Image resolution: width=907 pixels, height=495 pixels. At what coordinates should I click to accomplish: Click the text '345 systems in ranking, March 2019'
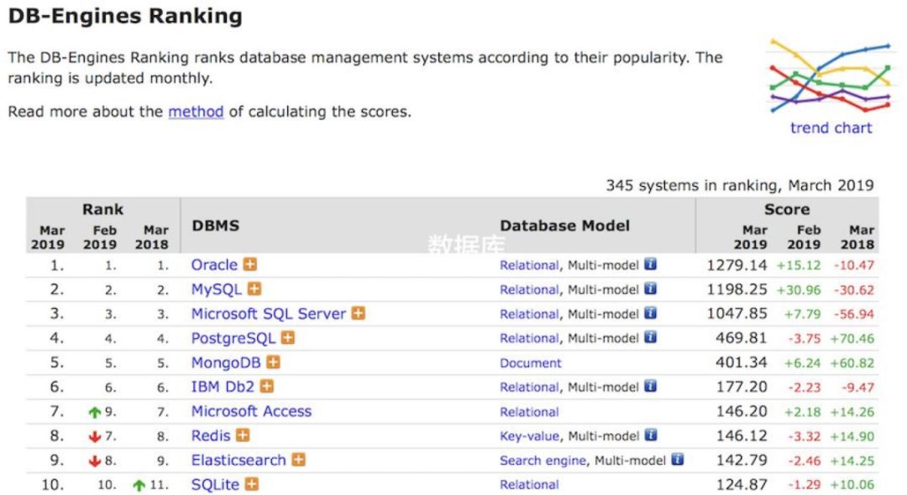click(739, 185)
